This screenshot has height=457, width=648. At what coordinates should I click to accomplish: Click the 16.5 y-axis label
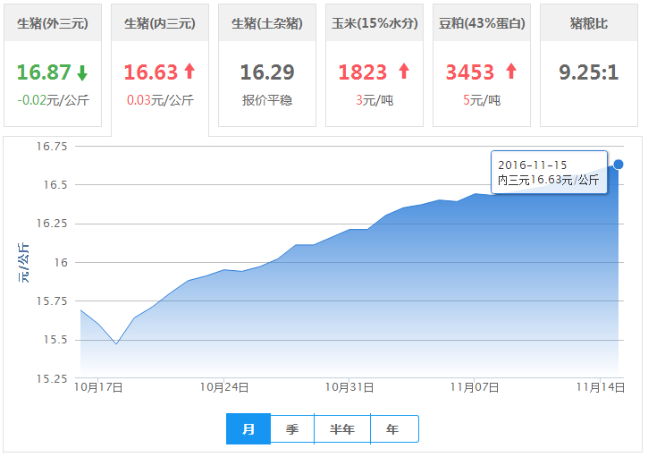tap(55, 185)
